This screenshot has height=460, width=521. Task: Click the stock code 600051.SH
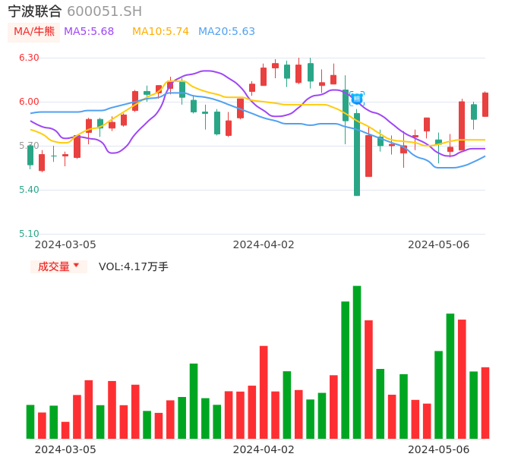104,11
